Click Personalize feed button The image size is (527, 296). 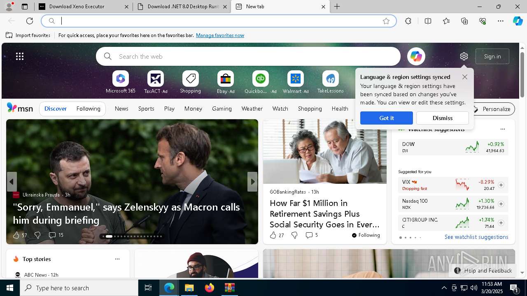tap(492, 109)
